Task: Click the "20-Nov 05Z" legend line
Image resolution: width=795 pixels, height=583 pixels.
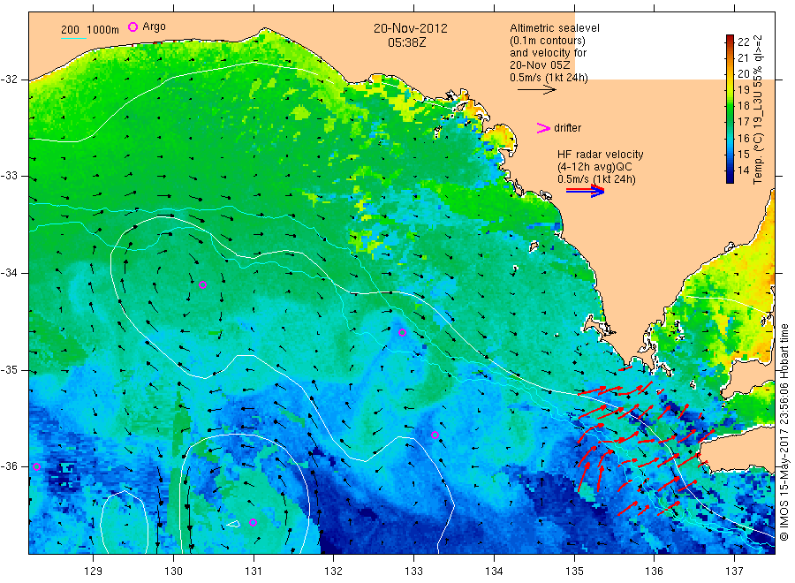Action: [x=540, y=65]
